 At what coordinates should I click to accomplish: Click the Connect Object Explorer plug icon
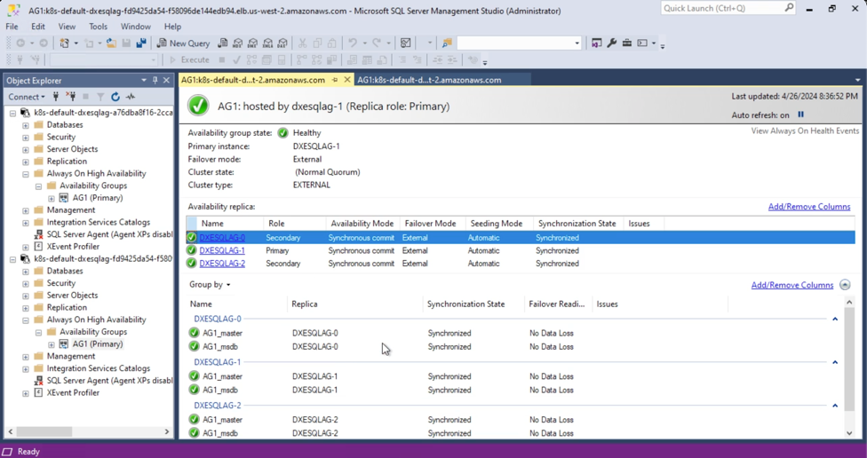click(56, 97)
